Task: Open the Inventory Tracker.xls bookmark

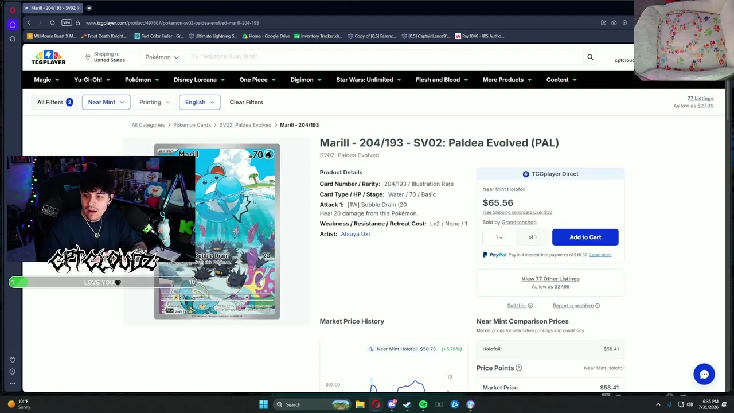Action: point(318,36)
